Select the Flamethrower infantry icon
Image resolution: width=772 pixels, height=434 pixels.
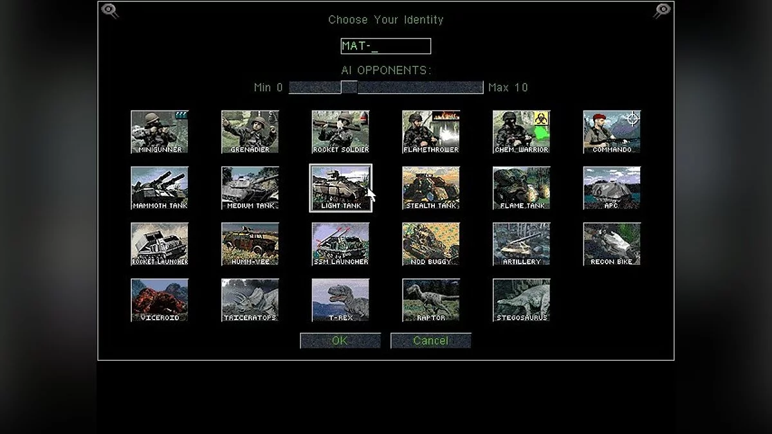(431, 132)
